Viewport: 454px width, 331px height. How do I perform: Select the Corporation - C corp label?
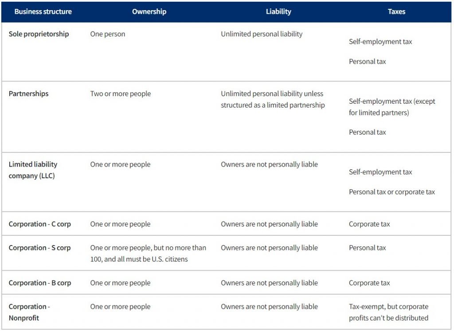pos(40,224)
